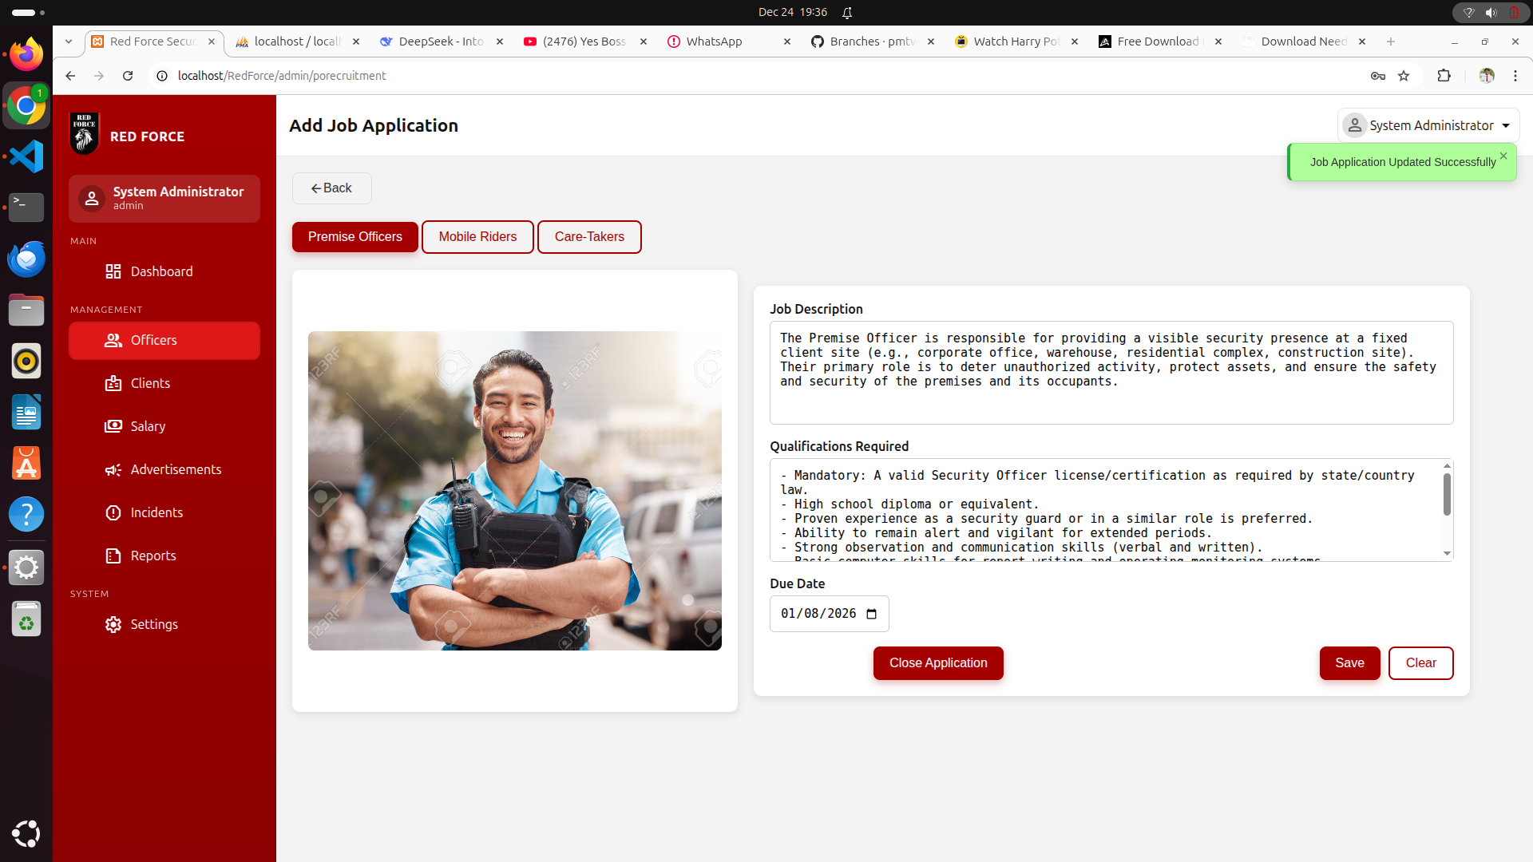Click the Salary money icon
1533x862 pixels.
(113, 426)
